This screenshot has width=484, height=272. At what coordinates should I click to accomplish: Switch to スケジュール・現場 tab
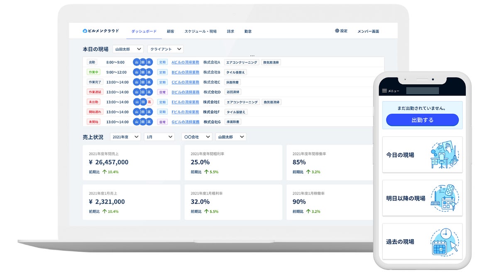point(200,32)
